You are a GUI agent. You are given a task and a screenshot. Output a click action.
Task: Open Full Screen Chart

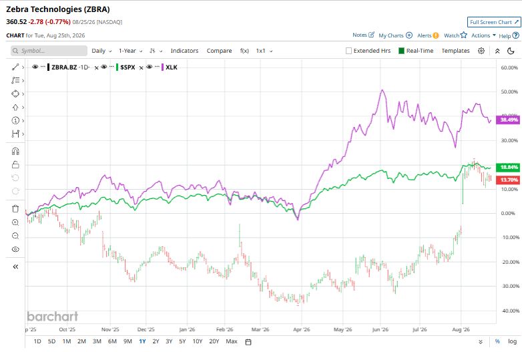[494, 22]
